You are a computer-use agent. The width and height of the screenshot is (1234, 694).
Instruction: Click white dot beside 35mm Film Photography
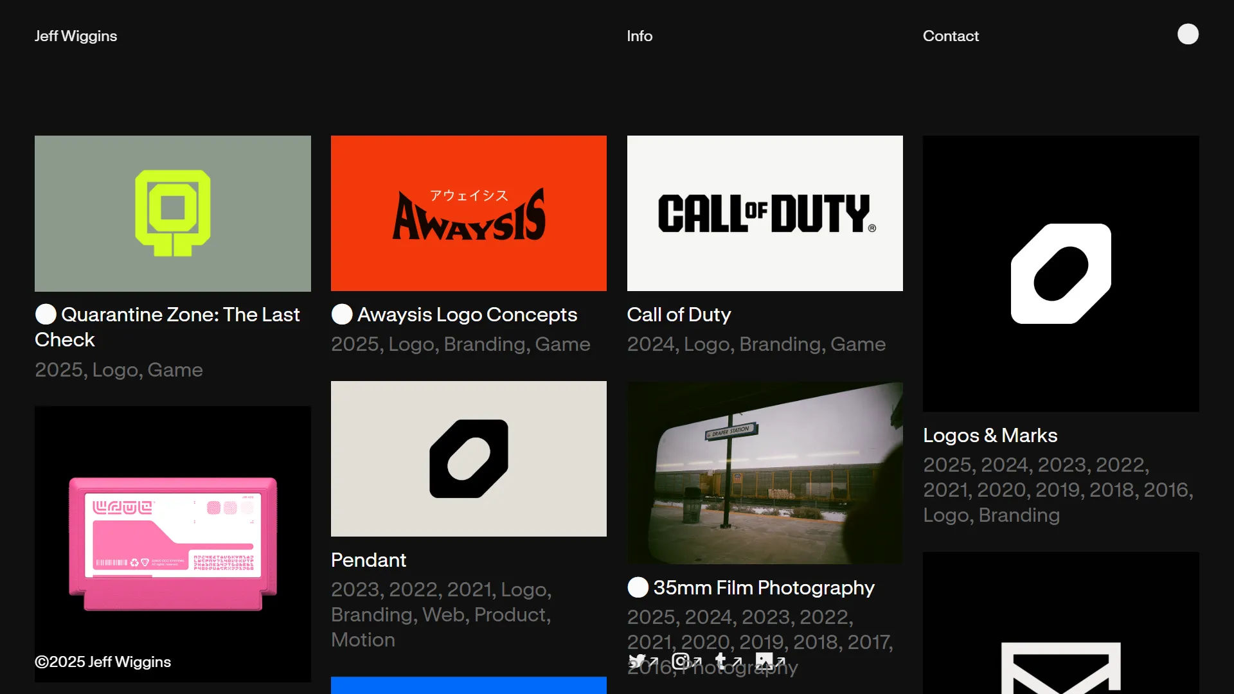pos(638,587)
